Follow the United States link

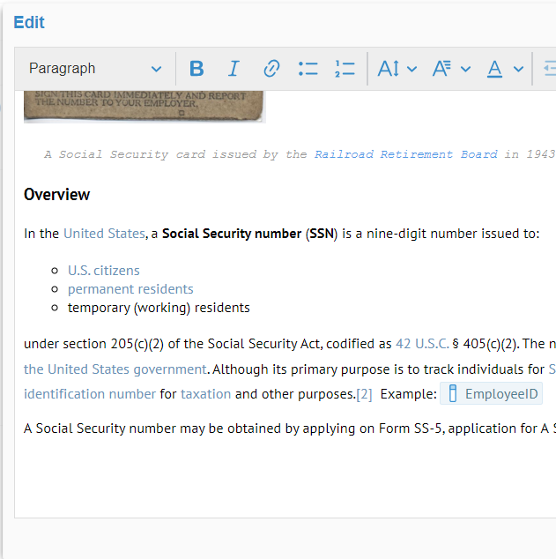[x=103, y=234]
